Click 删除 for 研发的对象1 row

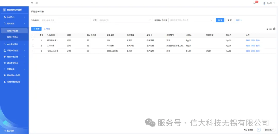(258, 40)
